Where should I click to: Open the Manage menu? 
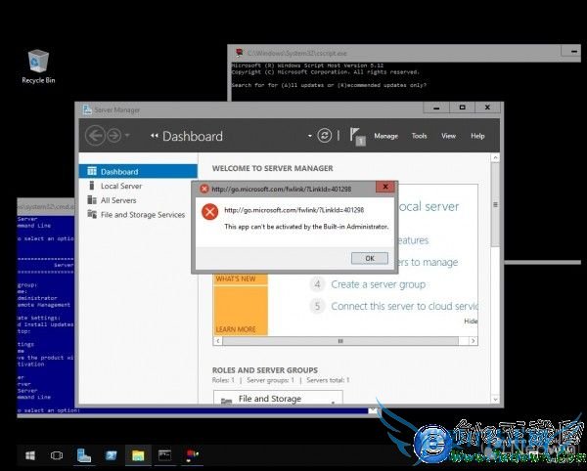click(x=385, y=136)
